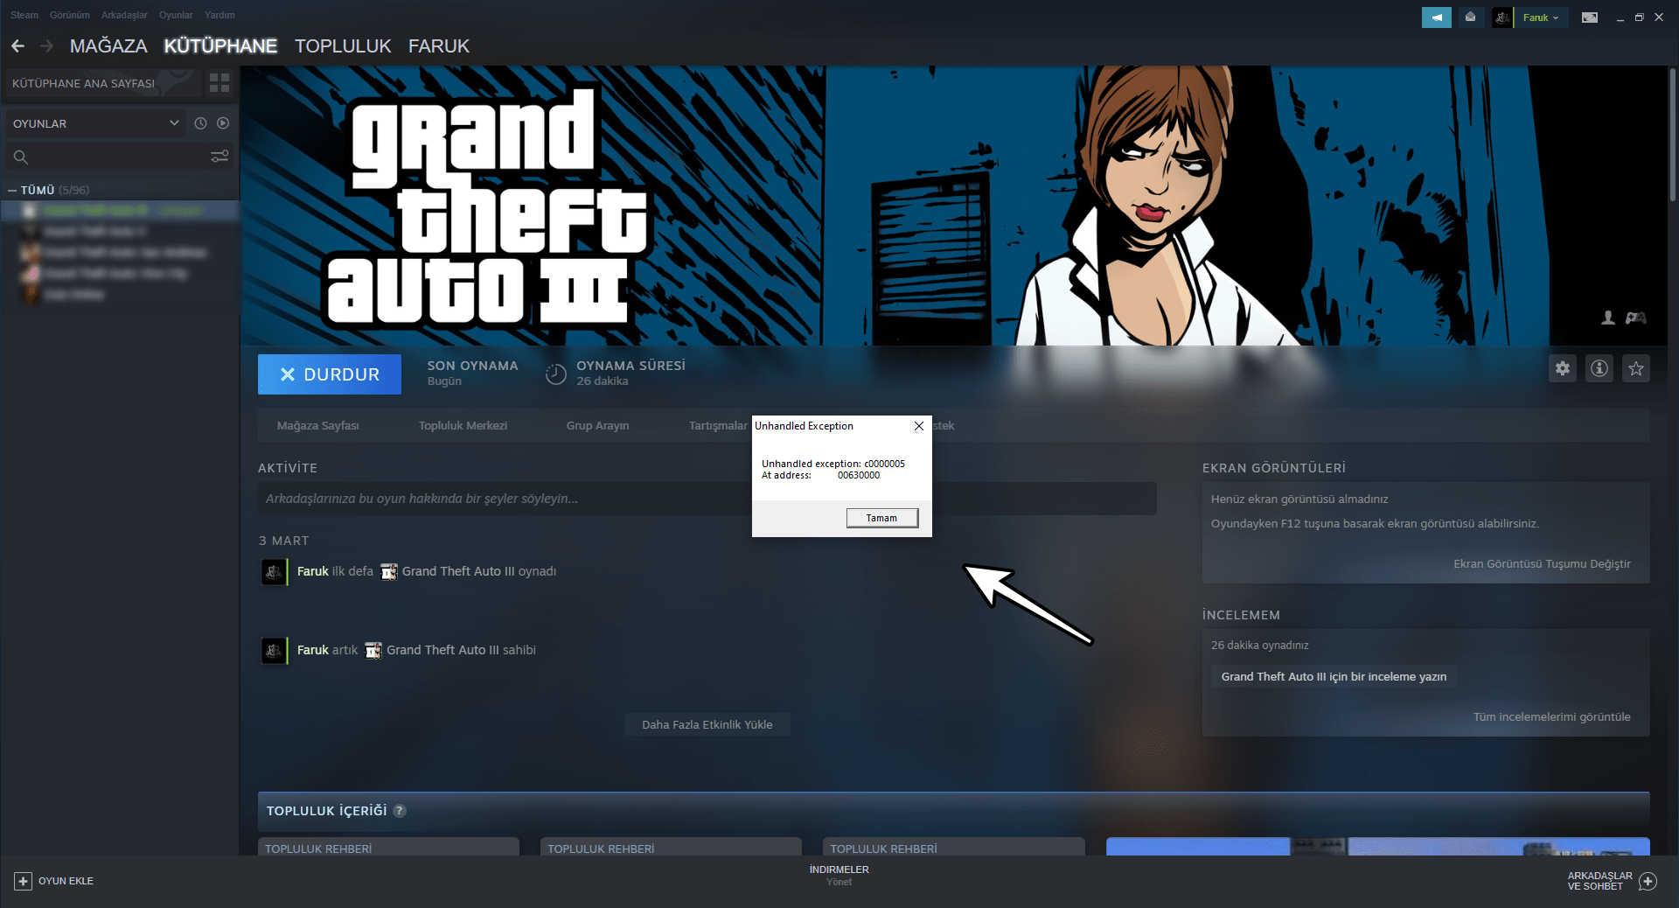Click the controller support icon on banner

tap(1636, 318)
